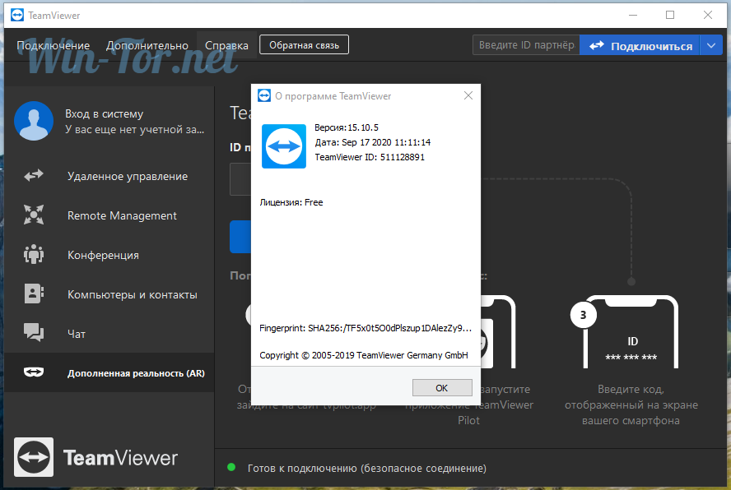
Task: Click the TeamViewer title bar app icon
Action: (17, 15)
